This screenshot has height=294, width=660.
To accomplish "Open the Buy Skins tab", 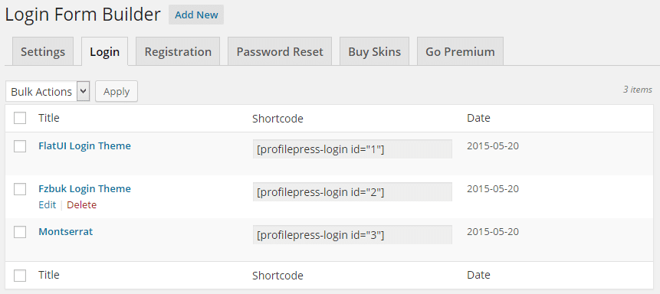I will tap(374, 52).
